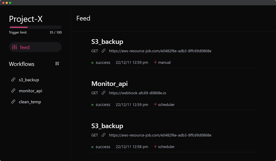Click the link icon beside monitor_api workflow

point(13,90)
